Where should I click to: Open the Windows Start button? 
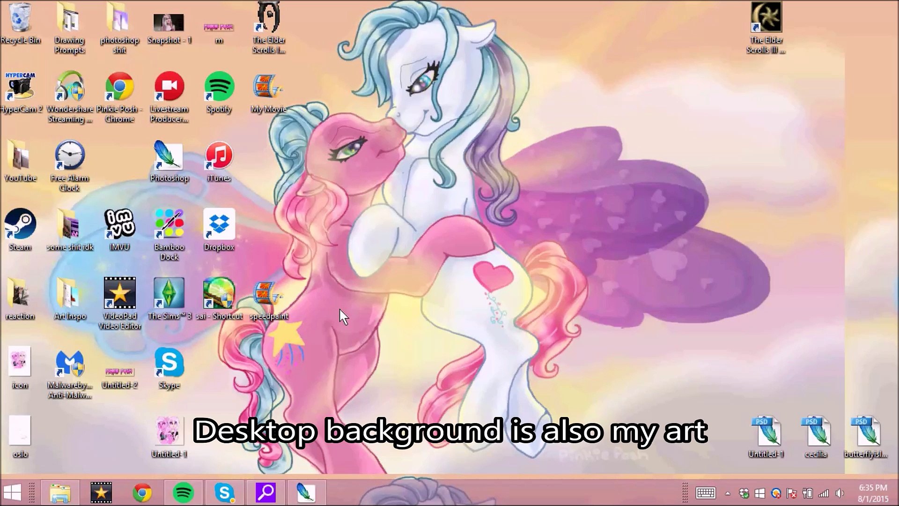pyautogui.click(x=12, y=493)
